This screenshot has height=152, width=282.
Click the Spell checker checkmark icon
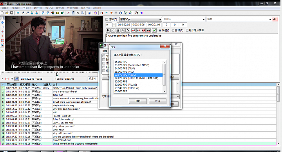pyautogui.click(x=130, y=13)
